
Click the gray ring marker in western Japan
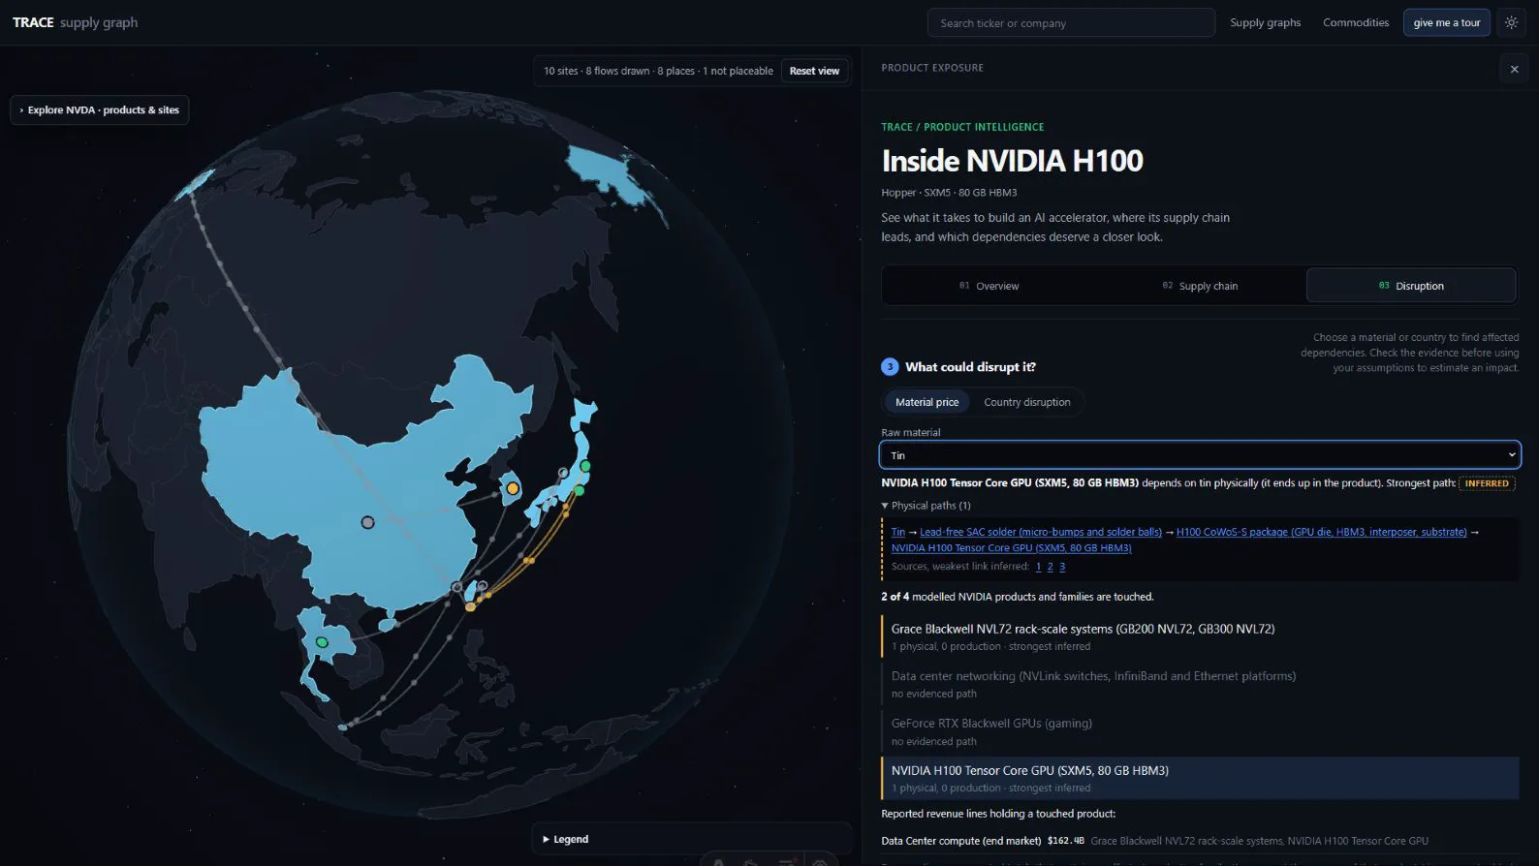pos(563,473)
